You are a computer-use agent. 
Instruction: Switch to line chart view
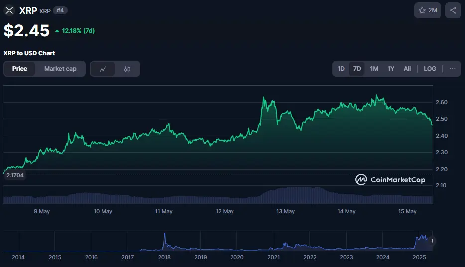(x=103, y=69)
